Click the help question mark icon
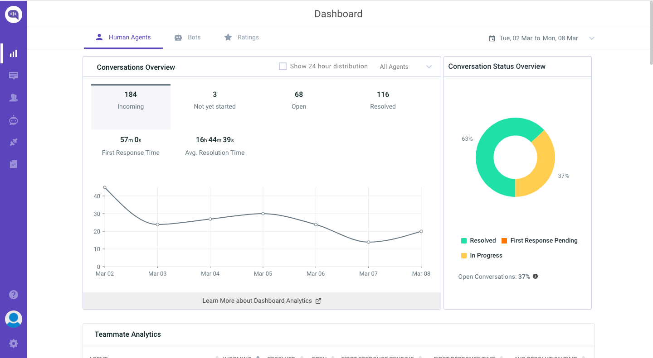Screen dimensions: 653x358 [x=14, y=295]
